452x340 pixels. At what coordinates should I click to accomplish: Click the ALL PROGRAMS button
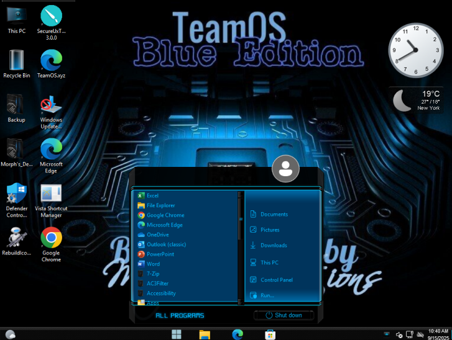[180, 316]
